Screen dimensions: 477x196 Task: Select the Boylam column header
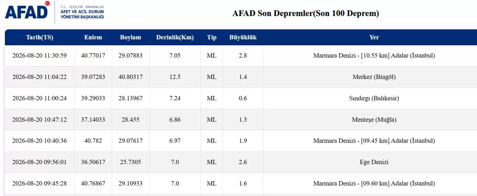130,37
